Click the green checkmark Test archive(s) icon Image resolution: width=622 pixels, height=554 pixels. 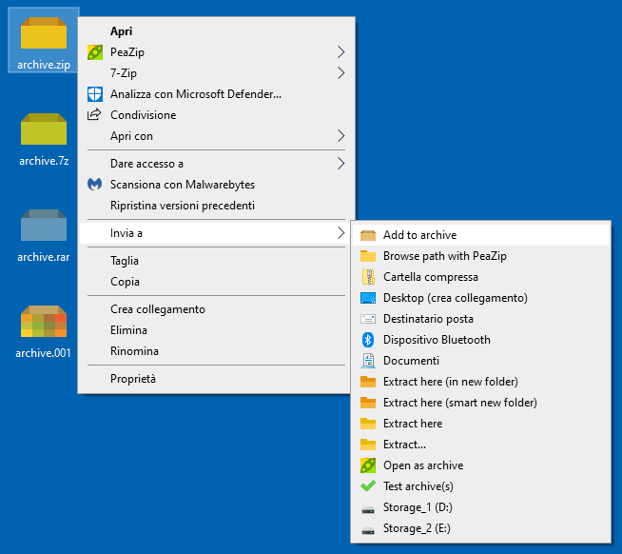click(368, 486)
